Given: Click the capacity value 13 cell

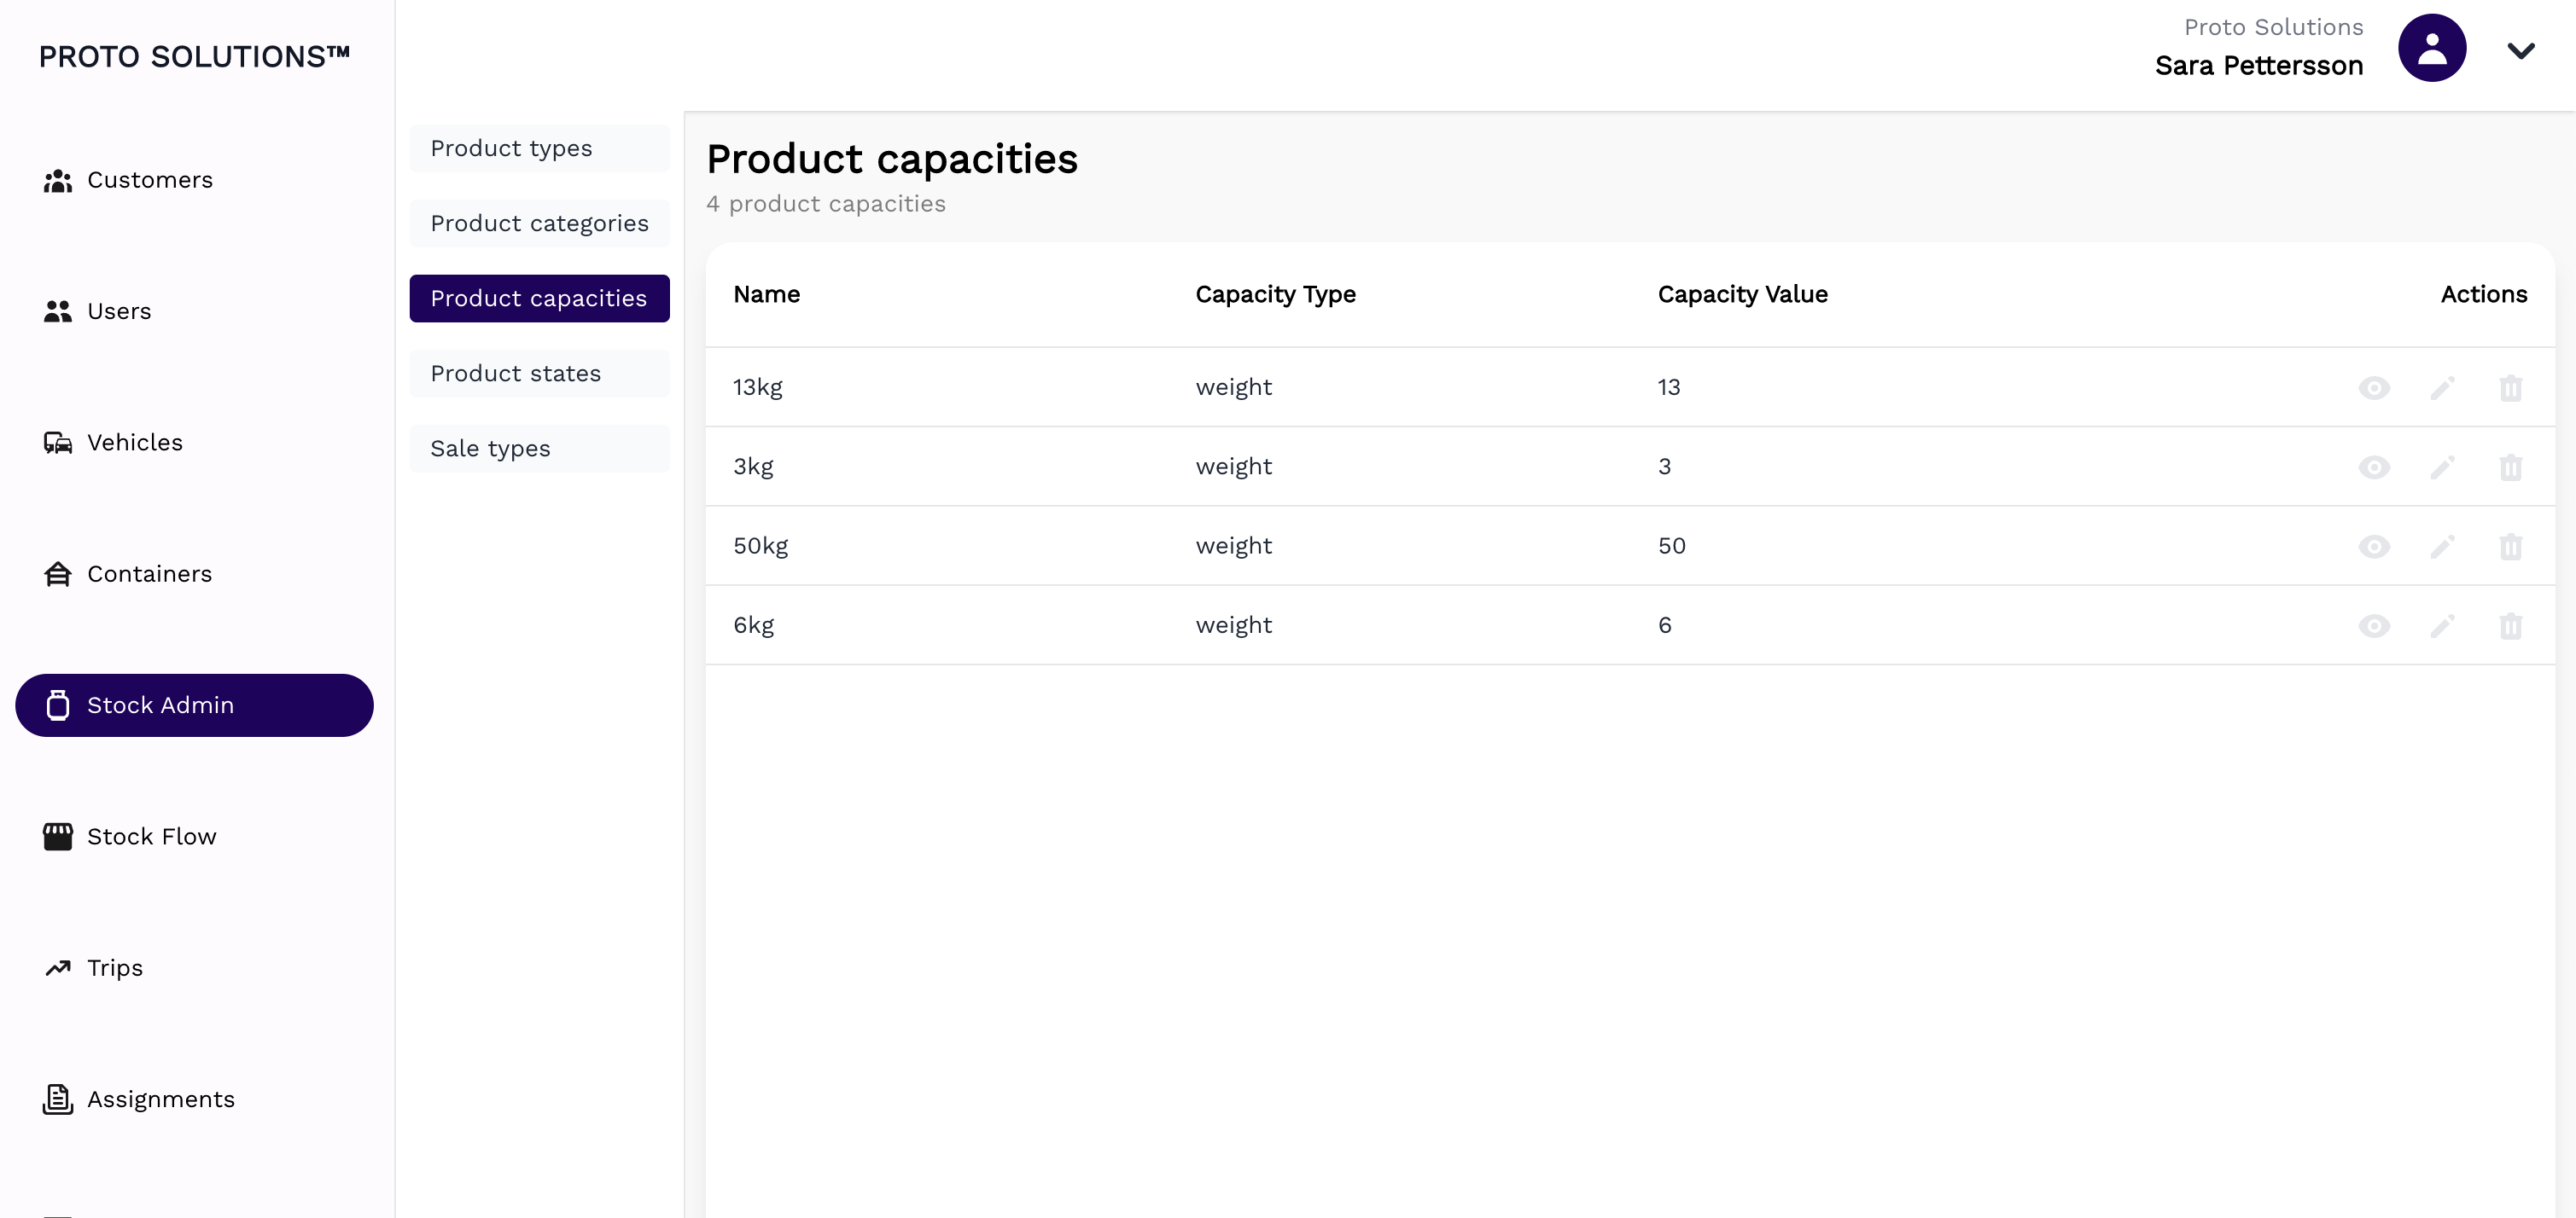Looking at the screenshot, I should [1668, 388].
